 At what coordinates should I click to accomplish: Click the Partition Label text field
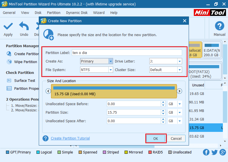127,53
